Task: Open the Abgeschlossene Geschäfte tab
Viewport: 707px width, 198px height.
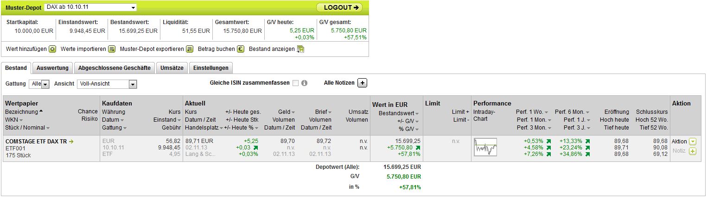Action: pos(115,68)
